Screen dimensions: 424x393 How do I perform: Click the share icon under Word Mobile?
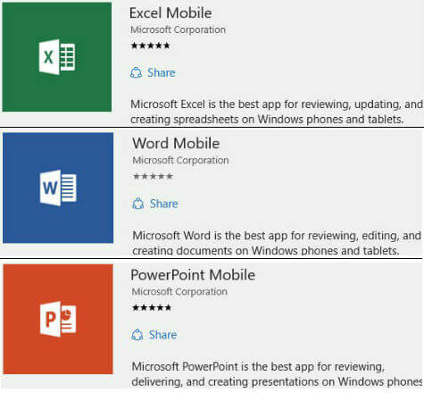pos(138,204)
